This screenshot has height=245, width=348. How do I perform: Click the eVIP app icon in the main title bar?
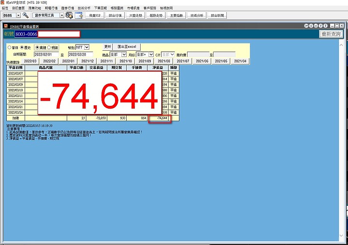tap(3, 2)
